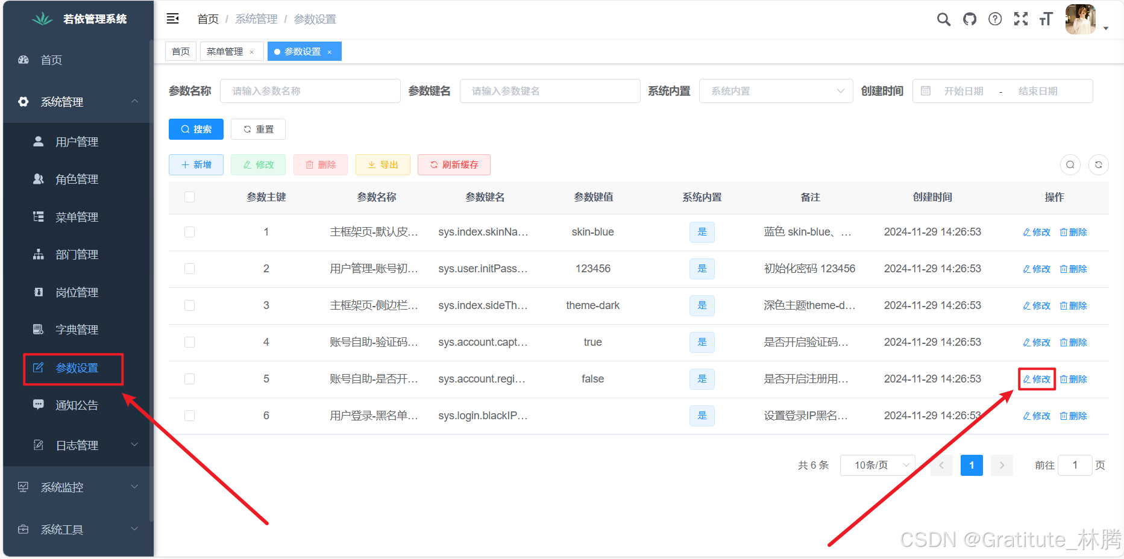
Task: Click 若依管理系统 logo title
Action: [95, 19]
